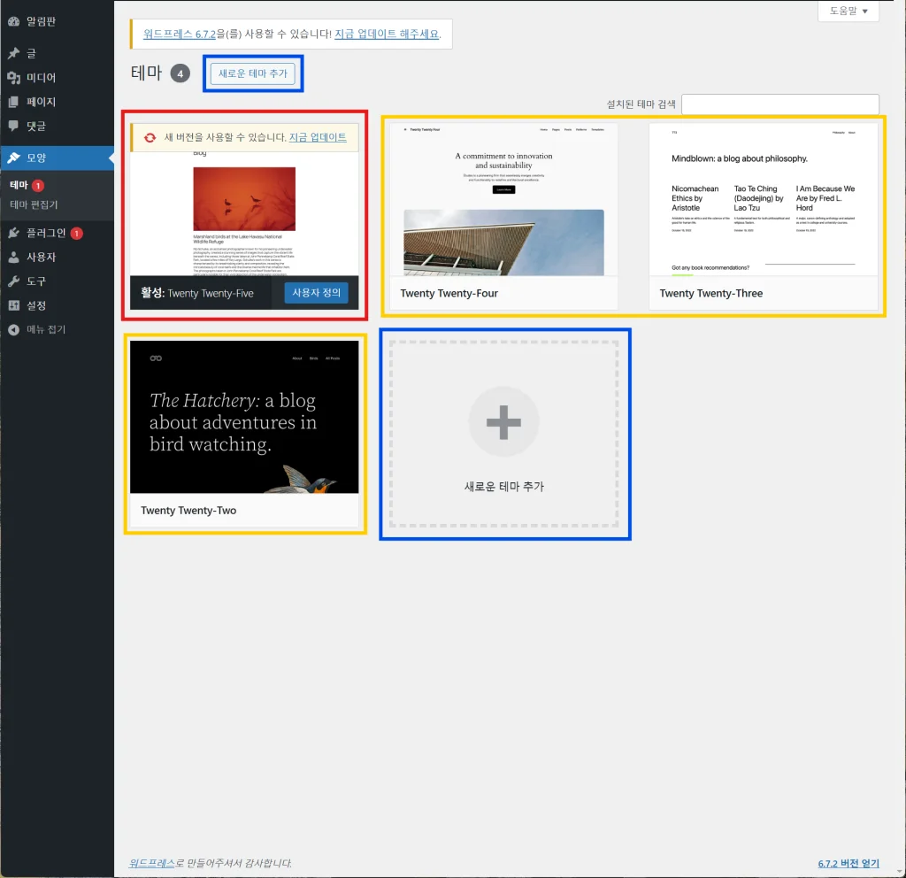Click the red badge next to 플러그인
Screen dimensions: 906x878
(x=77, y=234)
